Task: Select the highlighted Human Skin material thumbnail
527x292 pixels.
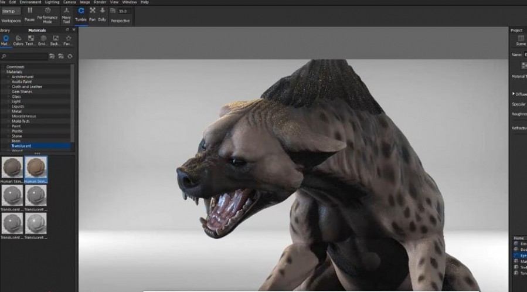Action: pos(36,167)
